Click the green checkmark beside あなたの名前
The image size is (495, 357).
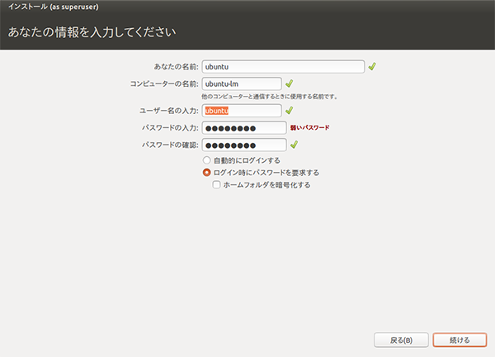[x=372, y=66]
